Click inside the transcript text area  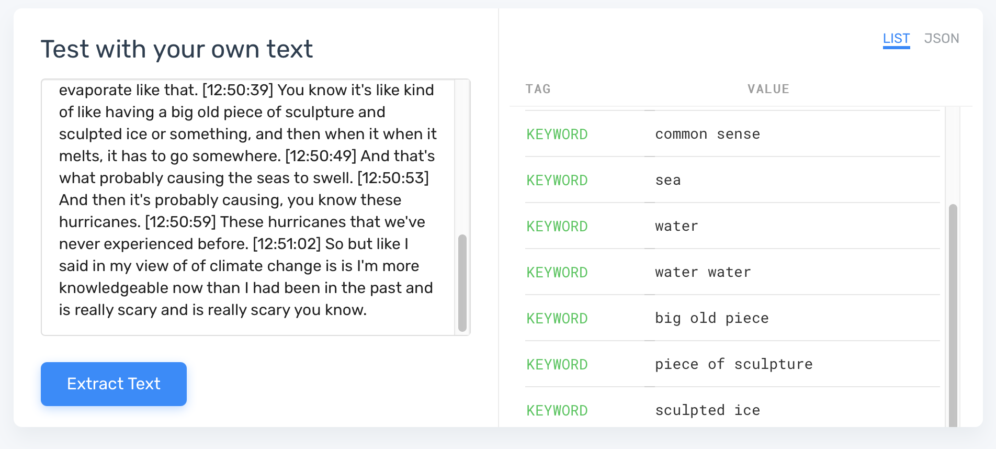point(248,207)
